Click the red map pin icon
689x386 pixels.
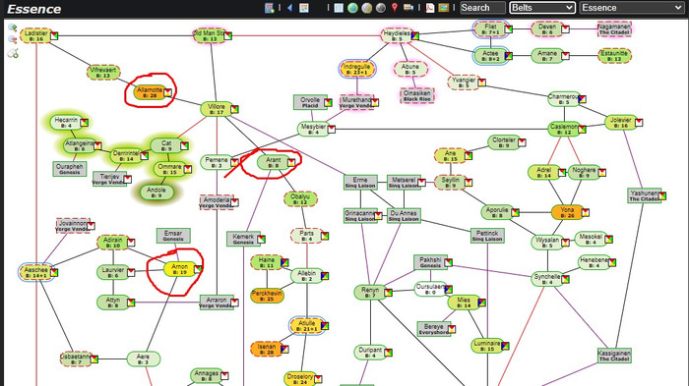pyautogui.click(x=395, y=8)
